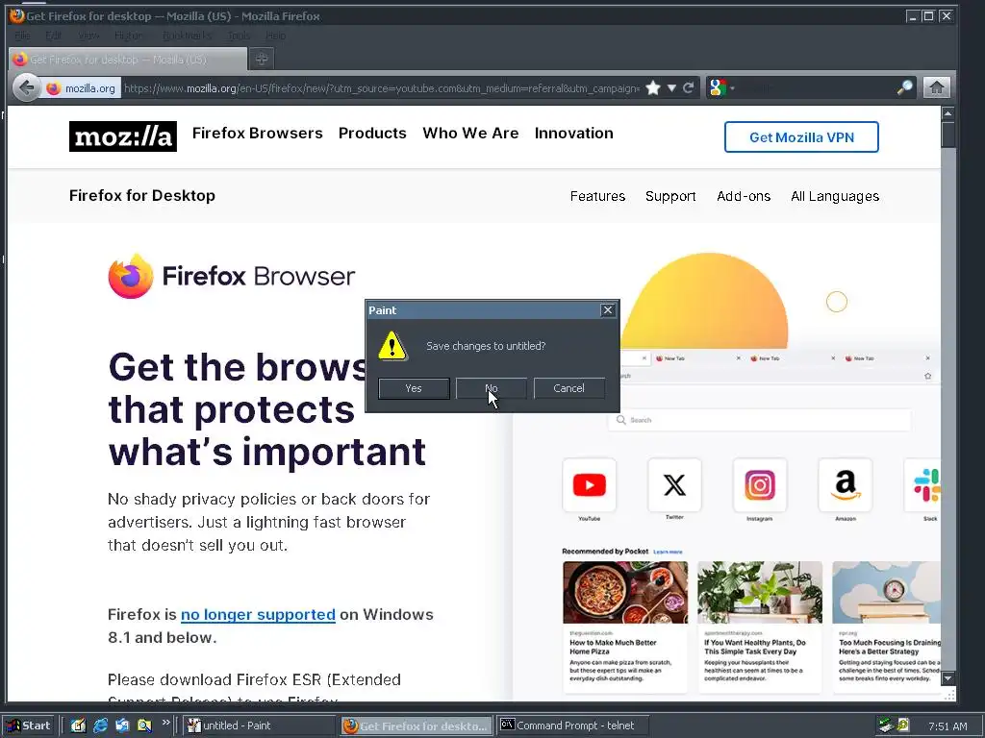Image resolution: width=985 pixels, height=738 pixels.
Task: Open the View menu in Firefox
Action: tap(88, 36)
